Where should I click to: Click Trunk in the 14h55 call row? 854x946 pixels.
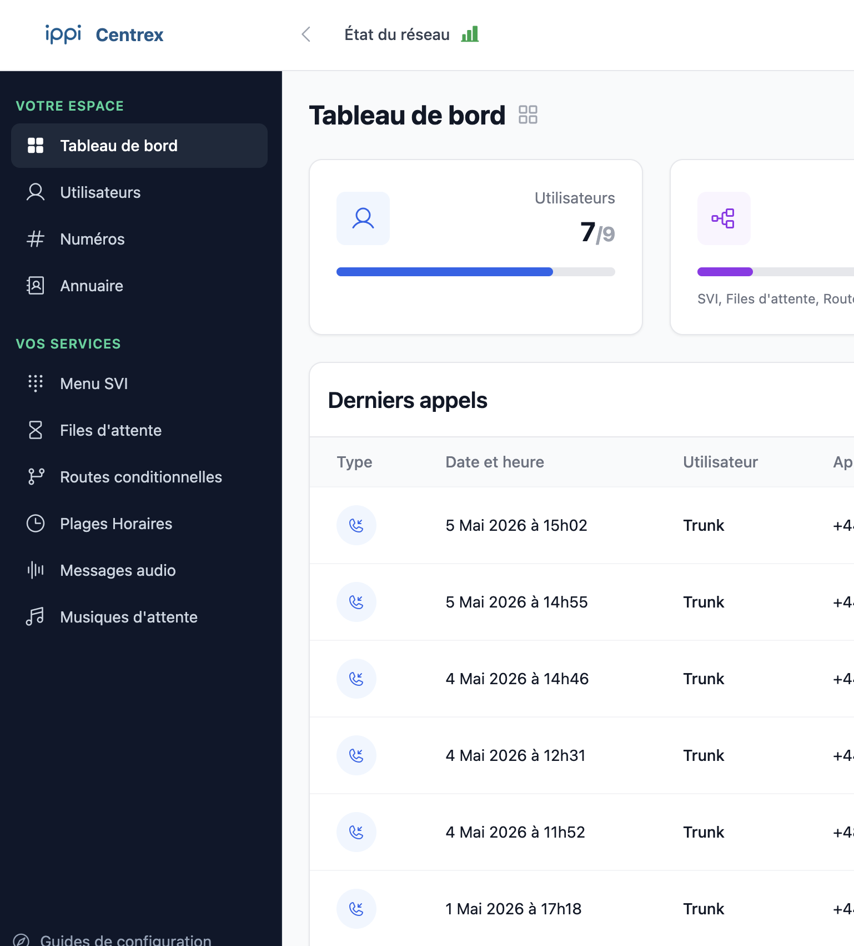tap(704, 602)
